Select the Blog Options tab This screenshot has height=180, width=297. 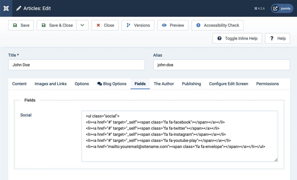pos(112,84)
